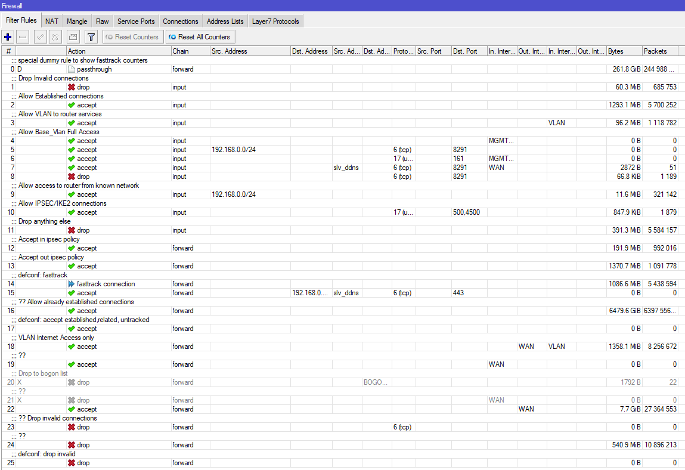Click the Reset Counters button
This screenshot has height=470, width=685.
tap(133, 37)
